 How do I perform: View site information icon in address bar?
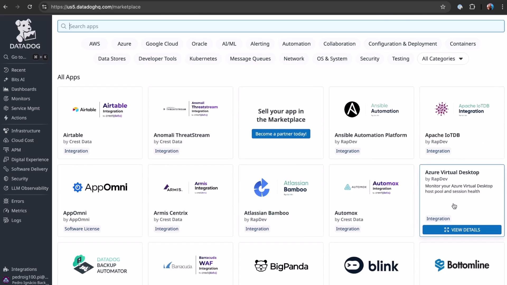(x=44, y=7)
